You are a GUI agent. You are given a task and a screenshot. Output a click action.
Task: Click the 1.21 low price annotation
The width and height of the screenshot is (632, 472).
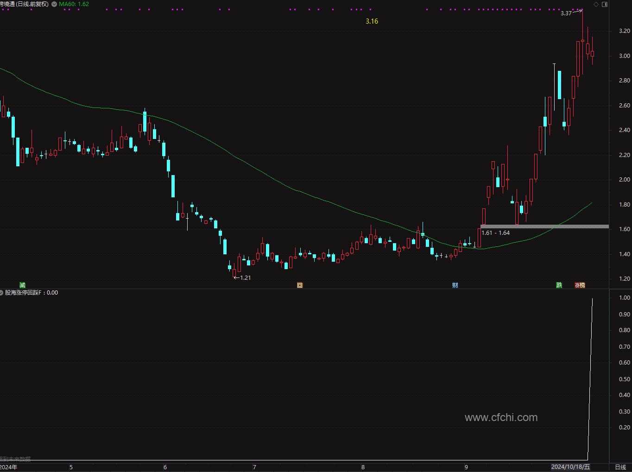click(x=246, y=278)
